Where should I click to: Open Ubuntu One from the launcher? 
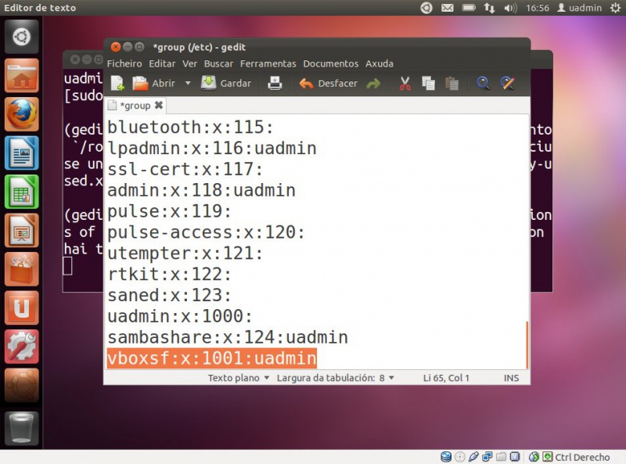22,308
